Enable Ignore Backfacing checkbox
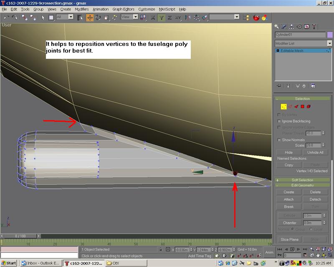This screenshot has height=267, width=334. [279, 121]
